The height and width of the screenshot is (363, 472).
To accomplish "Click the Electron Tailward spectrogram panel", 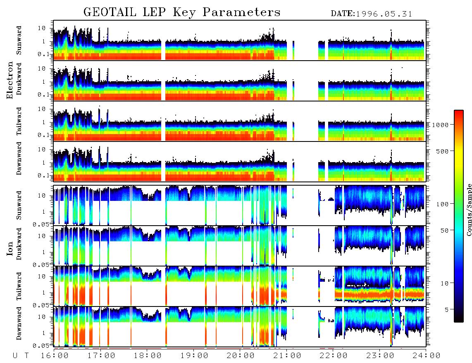I will [x=240, y=121].
